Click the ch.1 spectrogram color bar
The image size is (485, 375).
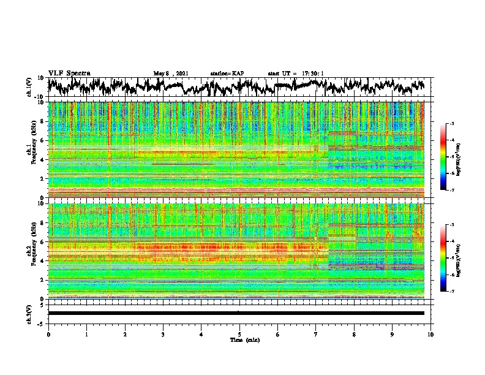pos(443,157)
